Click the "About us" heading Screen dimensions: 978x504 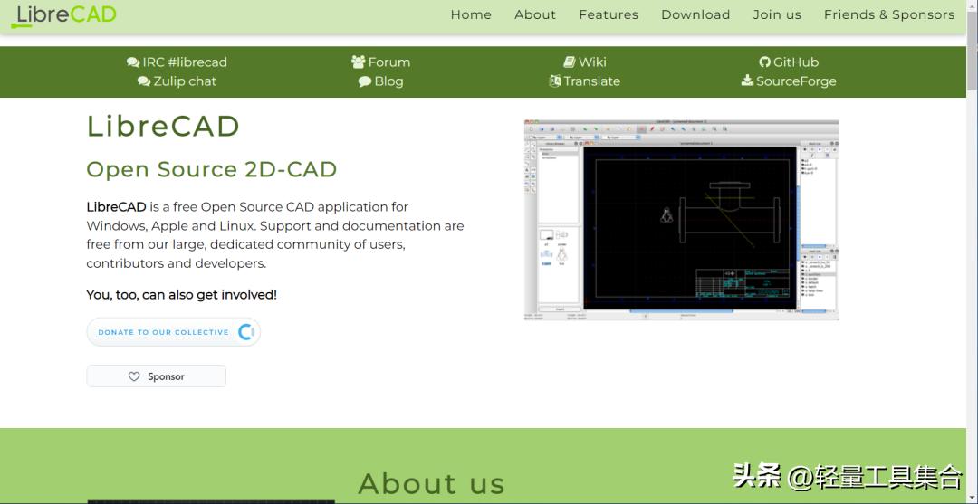432,483
